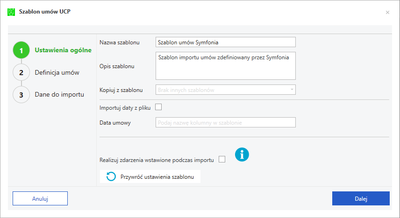Switch to the Dane do importu step
Viewport: 400px width, 218px height.
(x=59, y=95)
